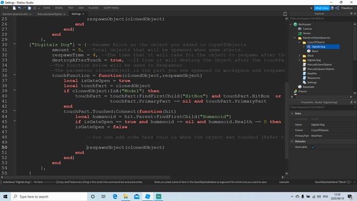Toggle the Archivable checkbox
The width and height of the screenshot is (357, 201).
(x=313, y=147)
